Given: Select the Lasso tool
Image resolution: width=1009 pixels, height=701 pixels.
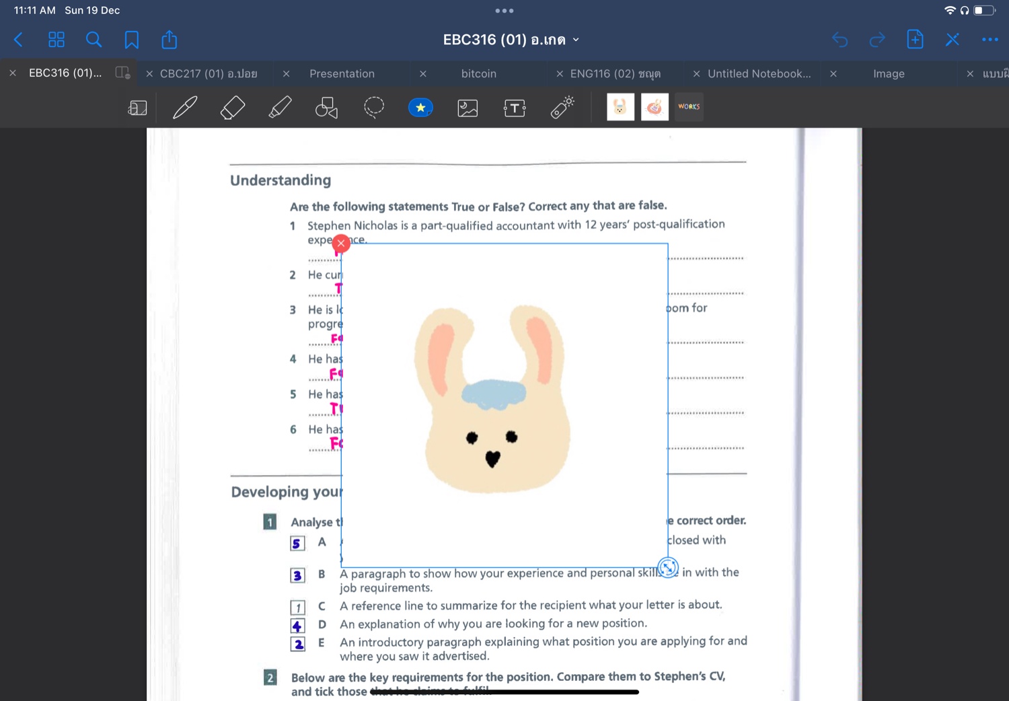Looking at the screenshot, I should tap(374, 108).
